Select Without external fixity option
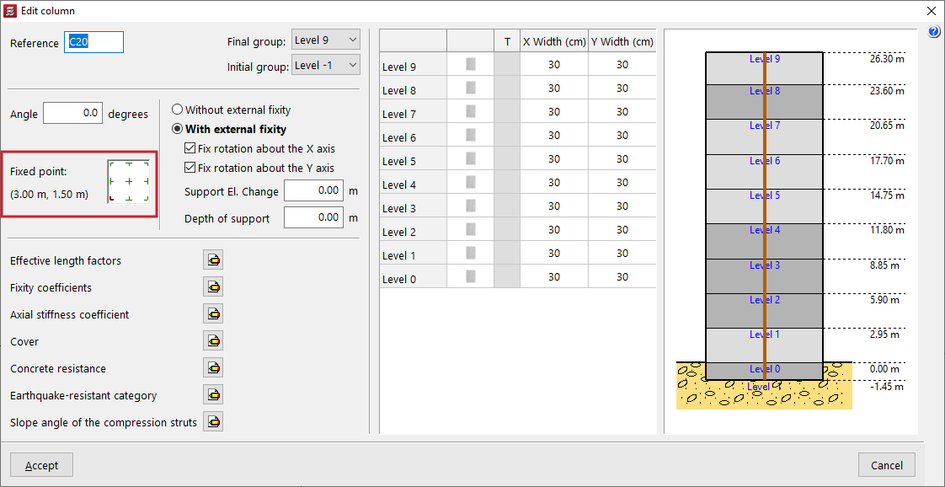The height and width of the screenshot is (487, 945). tap(178, 110)
